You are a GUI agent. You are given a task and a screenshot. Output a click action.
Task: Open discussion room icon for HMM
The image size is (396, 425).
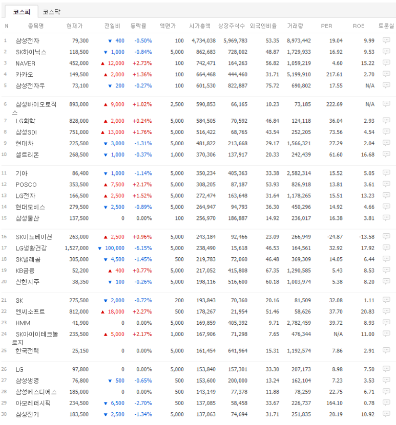coord(386,322)
